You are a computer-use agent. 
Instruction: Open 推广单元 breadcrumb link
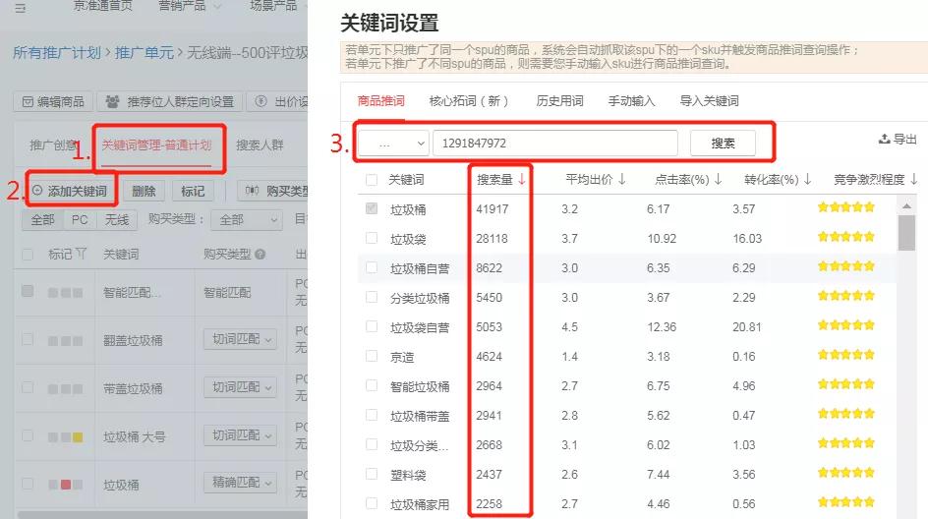[145, 53]
